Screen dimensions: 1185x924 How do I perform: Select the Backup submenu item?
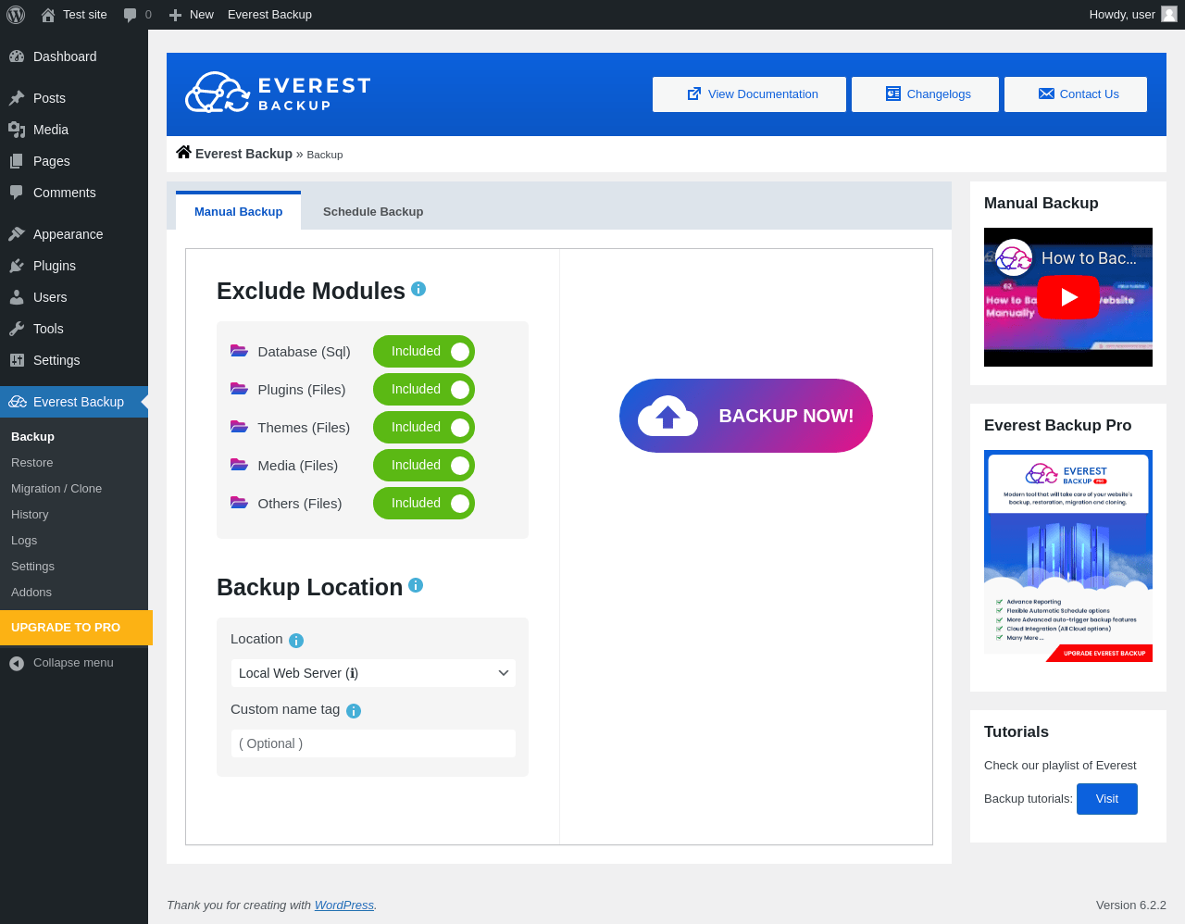[74, 437]
